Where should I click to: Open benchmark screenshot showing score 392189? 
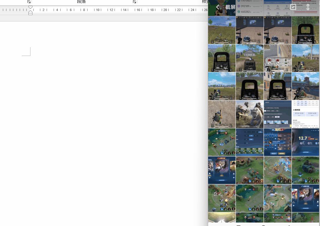coord(250,8)
